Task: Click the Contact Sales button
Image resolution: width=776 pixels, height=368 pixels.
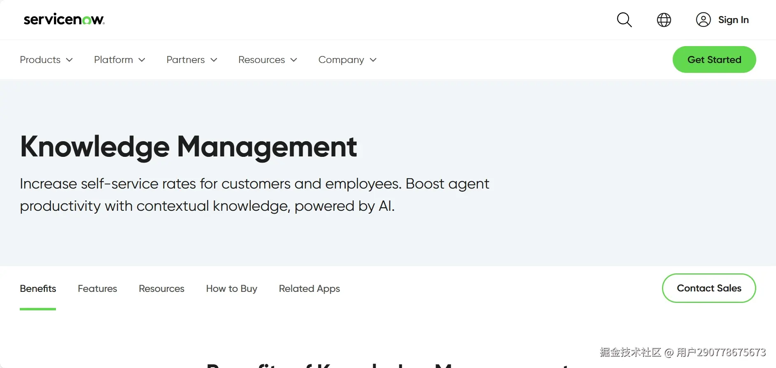Action: click(708, 288)
